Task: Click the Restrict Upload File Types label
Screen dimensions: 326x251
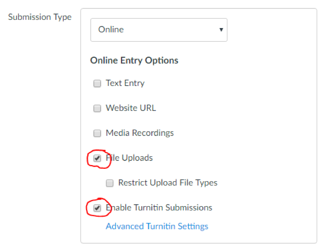Action: (168, 183)
